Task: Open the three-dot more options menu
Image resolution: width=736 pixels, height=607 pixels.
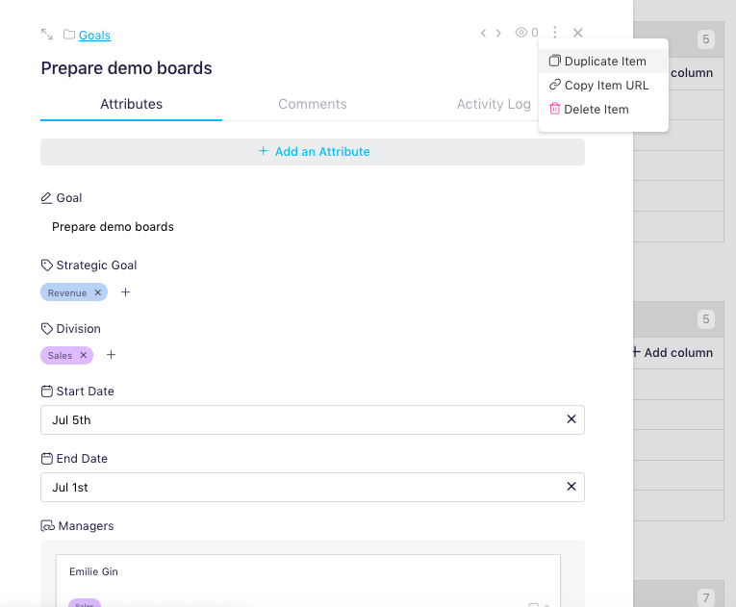Action: click(x=555, y=33)
